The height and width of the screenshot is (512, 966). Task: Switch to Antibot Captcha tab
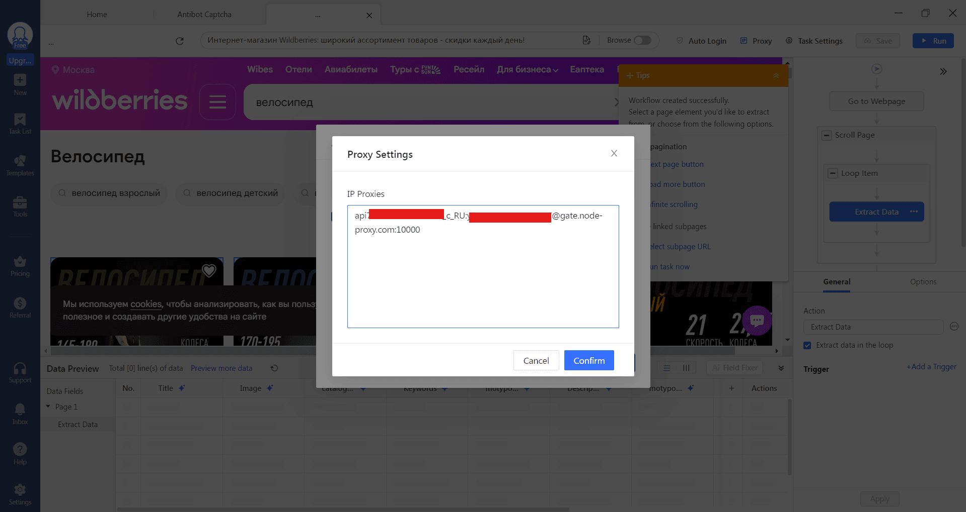[x=204, y=15]
